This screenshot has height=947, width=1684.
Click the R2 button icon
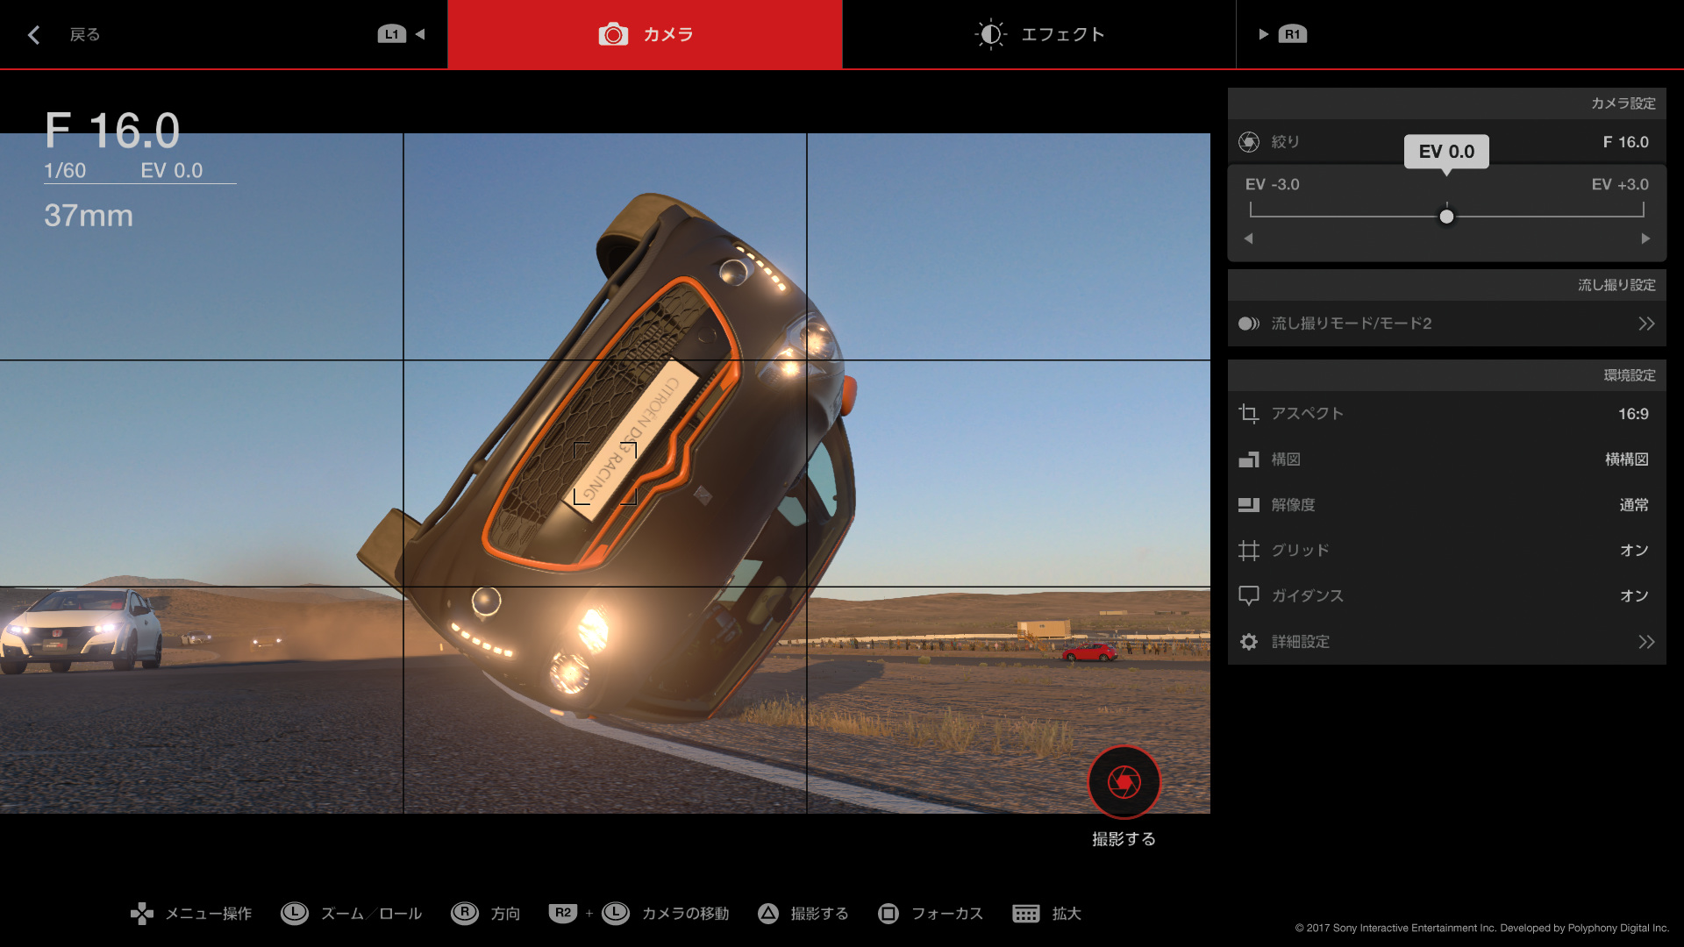[x=563, y=914]
